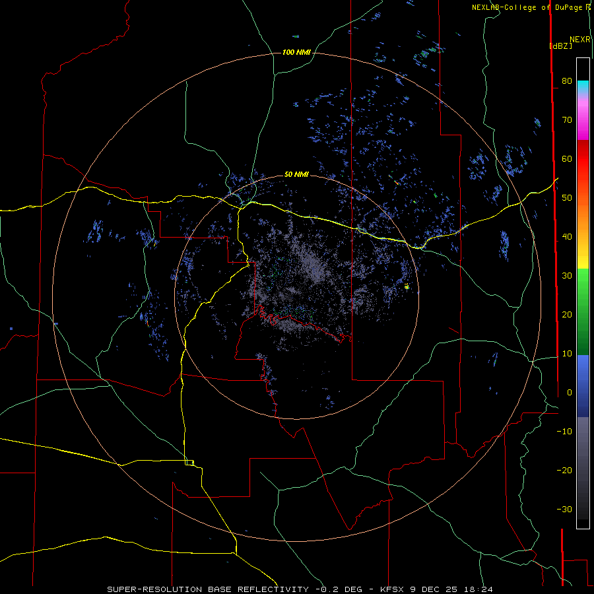The height and width of the screenshot is (594, 594).
Task: Click the 0 value on the dBZ scale
Action: coord(570,393)
